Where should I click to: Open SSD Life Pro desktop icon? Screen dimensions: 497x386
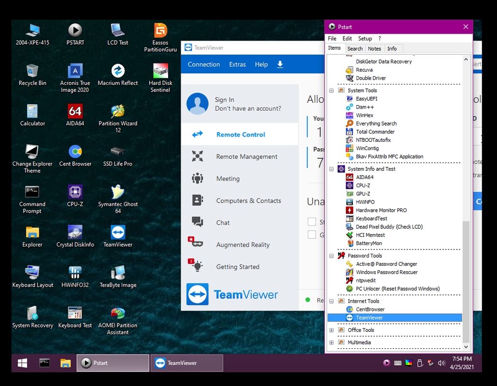(117, 155)
